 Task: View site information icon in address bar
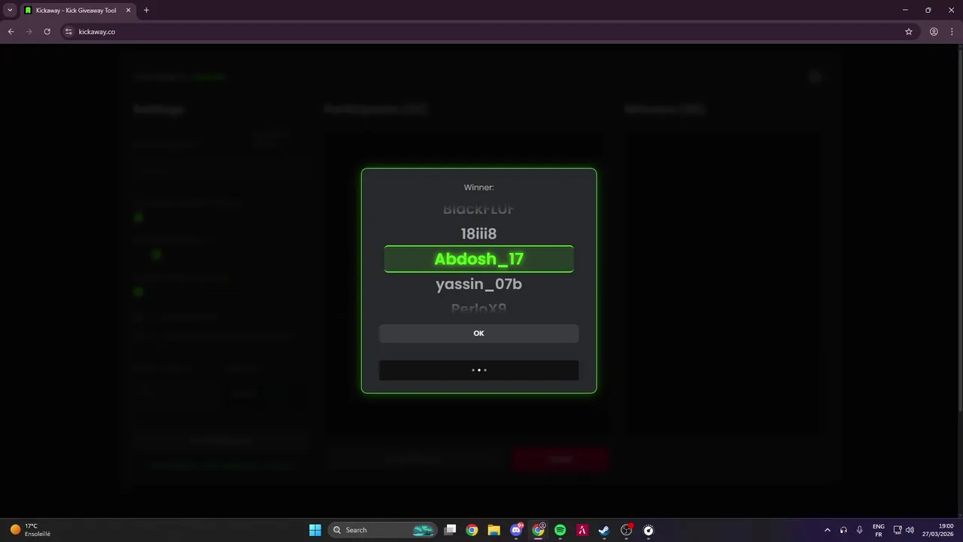68,32
